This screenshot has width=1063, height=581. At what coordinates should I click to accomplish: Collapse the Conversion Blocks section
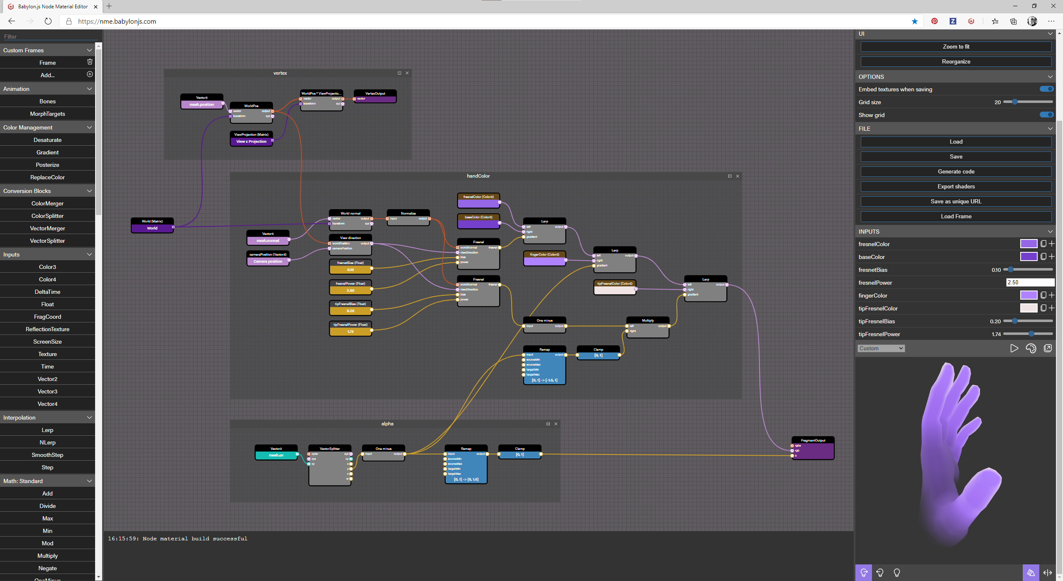click(x=89, y=190)
